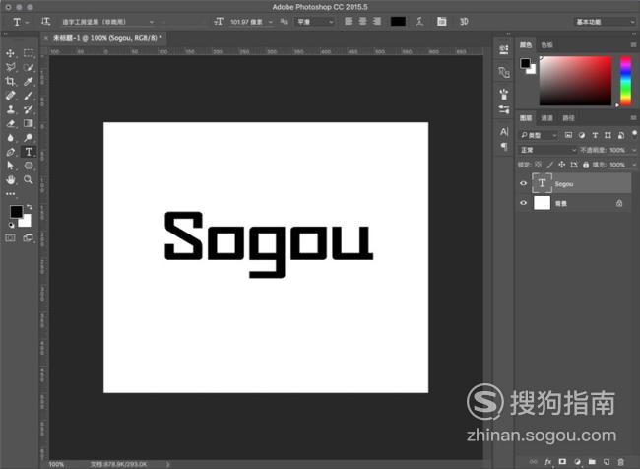The width and height of the screenshot is (640, 469).
Task: Filter layers by shape layers
Action: [x=608, y=135]
